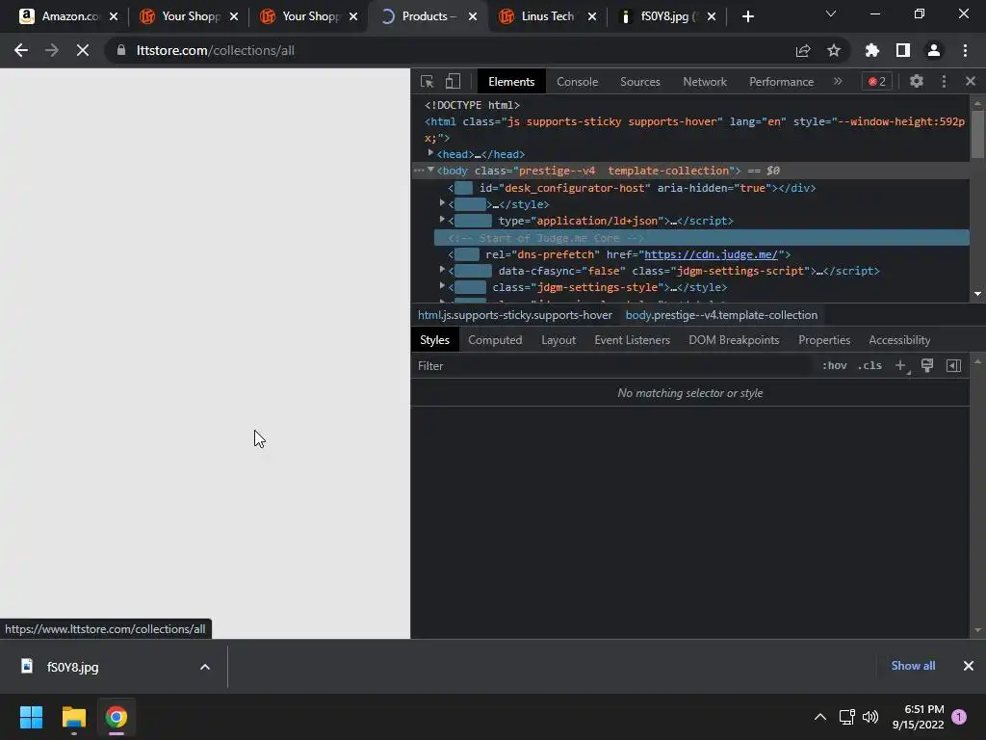This screenshot has width=986, height=740.
Task: Open Chrome three-dot menu
Action: coord(965,50)
